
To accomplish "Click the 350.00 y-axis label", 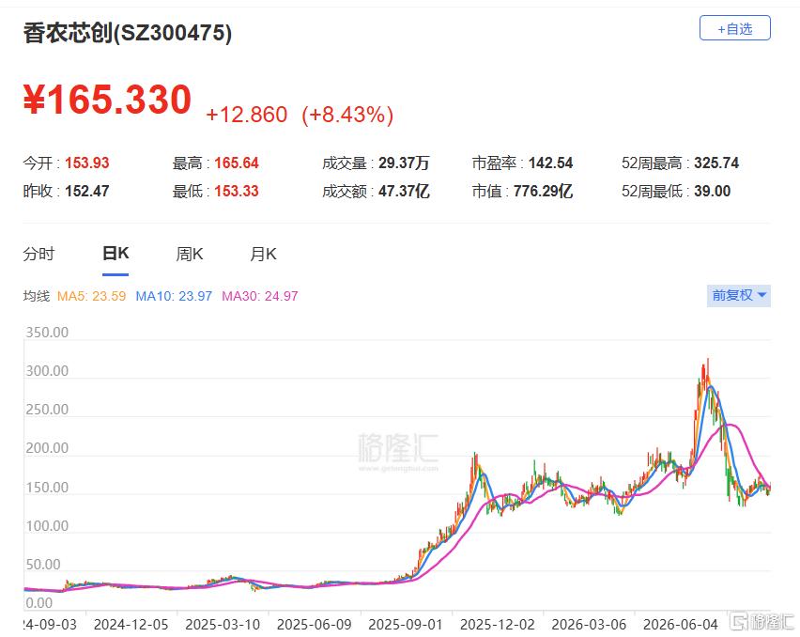I will tap(47, 333).
